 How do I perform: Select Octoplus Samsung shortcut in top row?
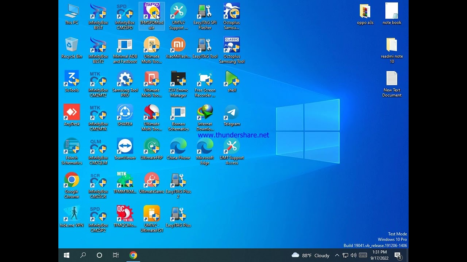point(232,17)
